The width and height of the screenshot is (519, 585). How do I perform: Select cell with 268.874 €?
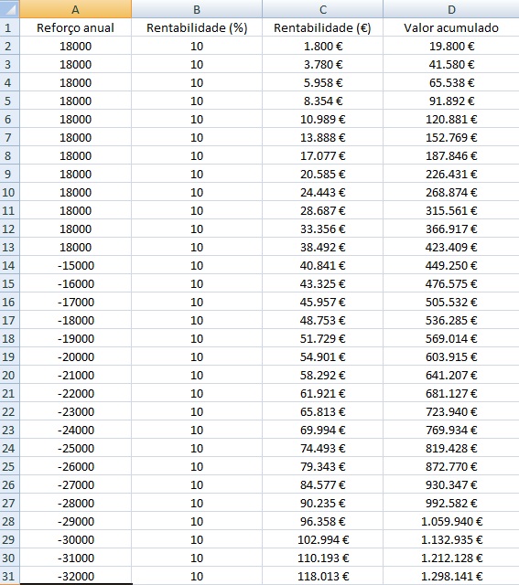click(x=451, y=192)
